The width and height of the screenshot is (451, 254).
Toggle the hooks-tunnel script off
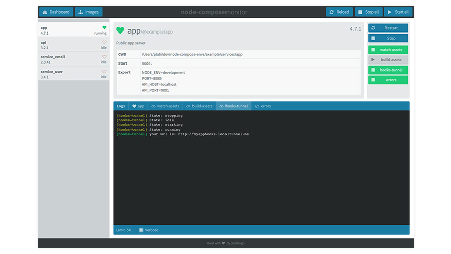point(388,70)
